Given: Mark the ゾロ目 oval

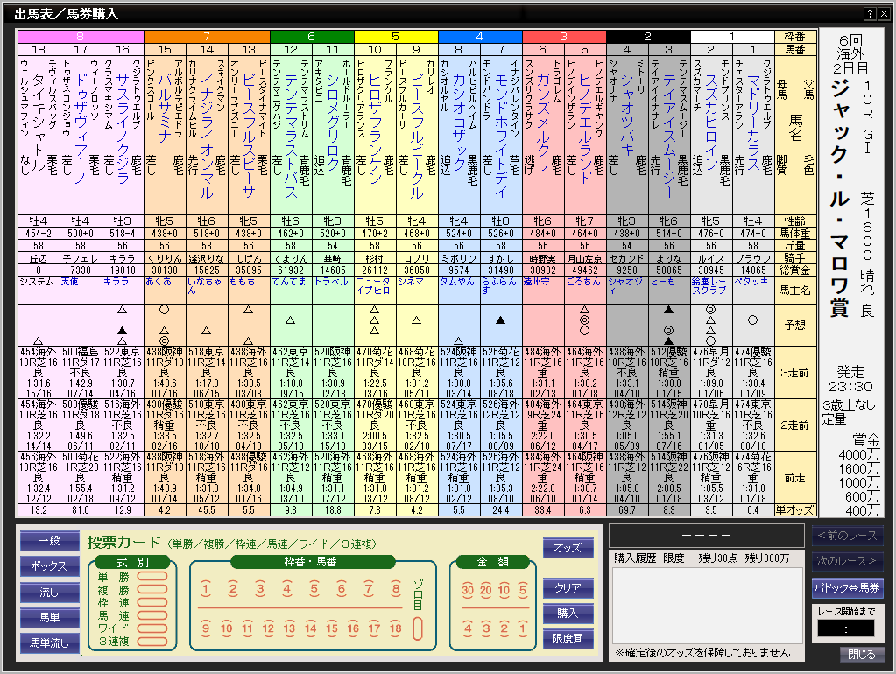Looking at the screenshot, I should coord(418,628).
